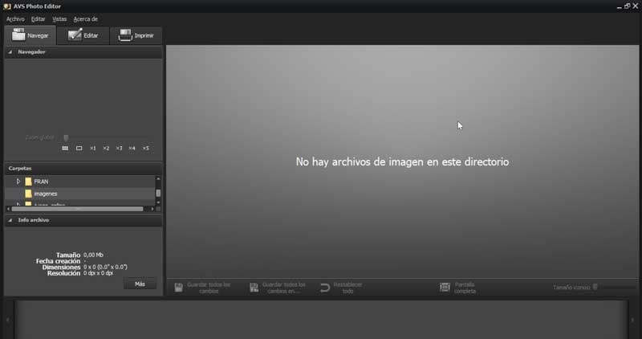The image size is (642, 339).
Task: Switch to the Editar tab with pencil icon
Action: coord(83,35)
